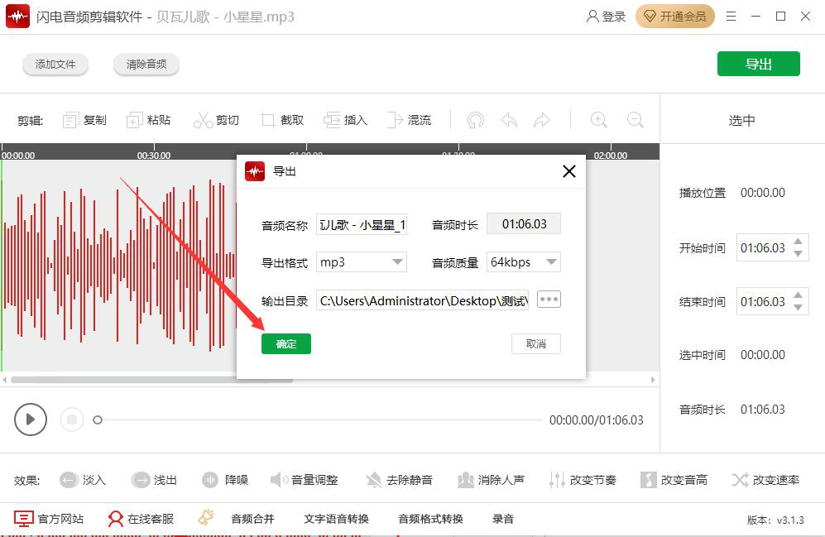Viewport: 825px width, 537px height.
Task: Click the scrollbar right arrow under waveform
Action: [x=653, y=380]
